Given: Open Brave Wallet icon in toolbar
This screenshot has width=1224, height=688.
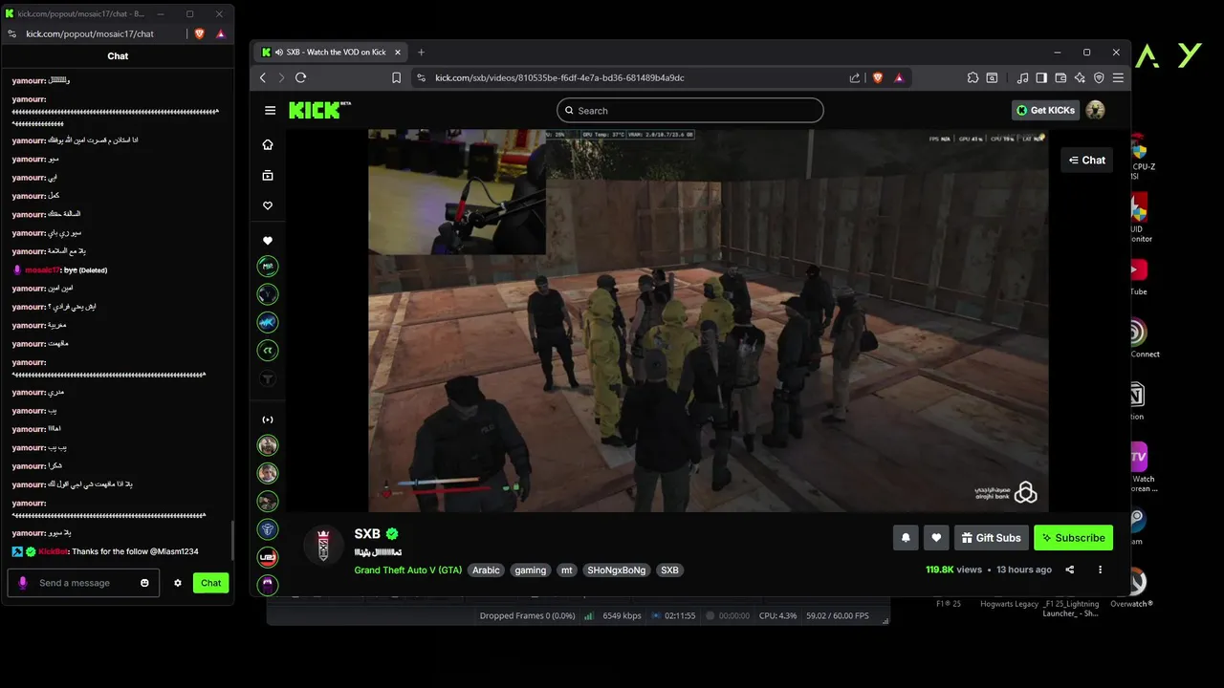Looking at the screenshot, I should 1060,77.
